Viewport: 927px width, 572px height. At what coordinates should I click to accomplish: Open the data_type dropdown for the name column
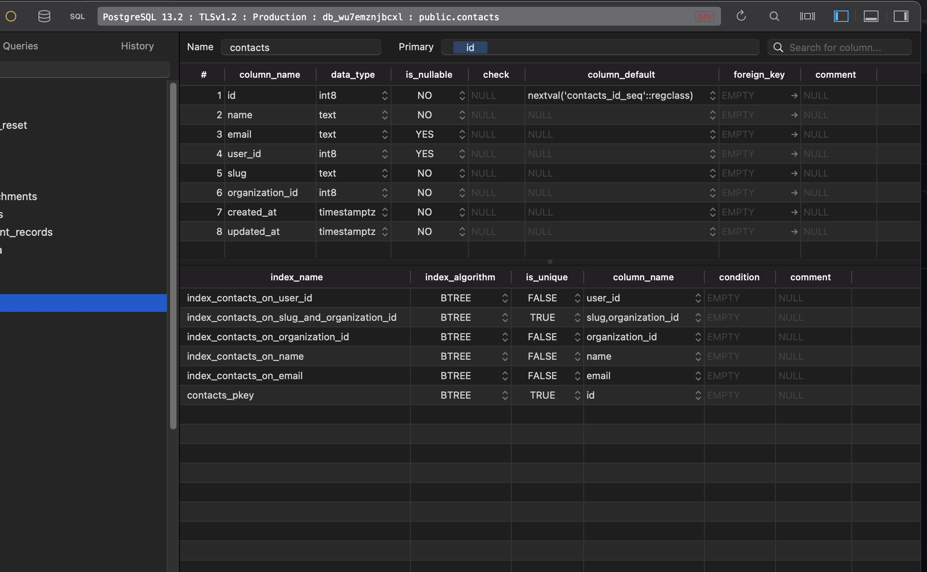(x=384, y=115)
